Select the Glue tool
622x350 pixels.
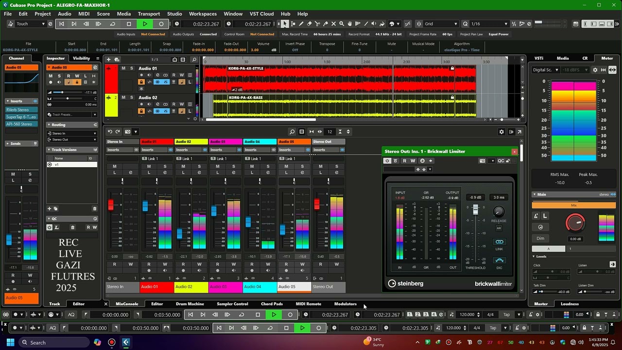[x=326, y=24]
